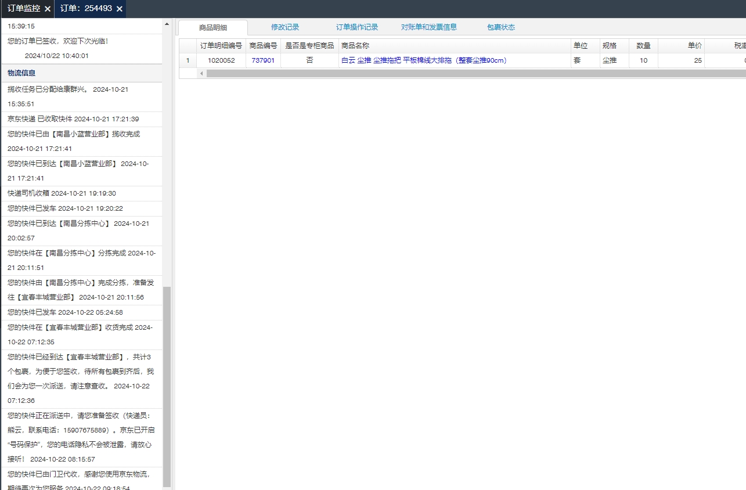
Task: Click the 您的快件已发车 19:20:22 entry
Action: [82, 208]
